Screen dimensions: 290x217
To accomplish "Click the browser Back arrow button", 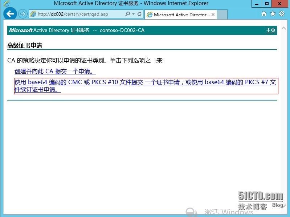I will point(10,13).
